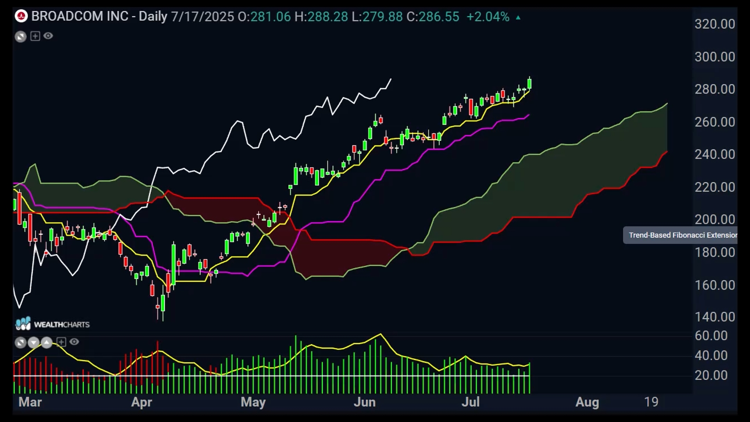Toggle main chart indicator visibility eye
This screenshot has width=750, height=422.
pos(48,36)
